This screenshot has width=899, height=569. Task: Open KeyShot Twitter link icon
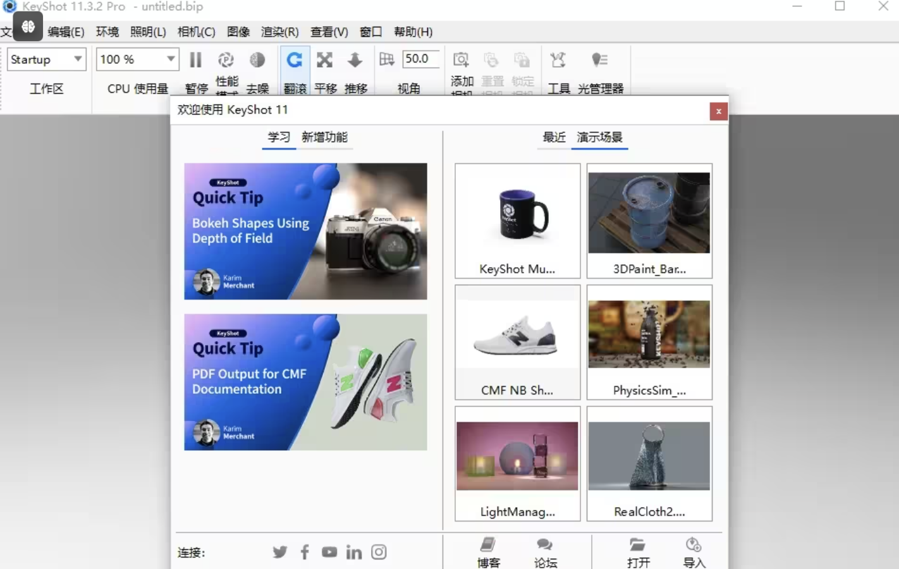(x=279, y=552)
